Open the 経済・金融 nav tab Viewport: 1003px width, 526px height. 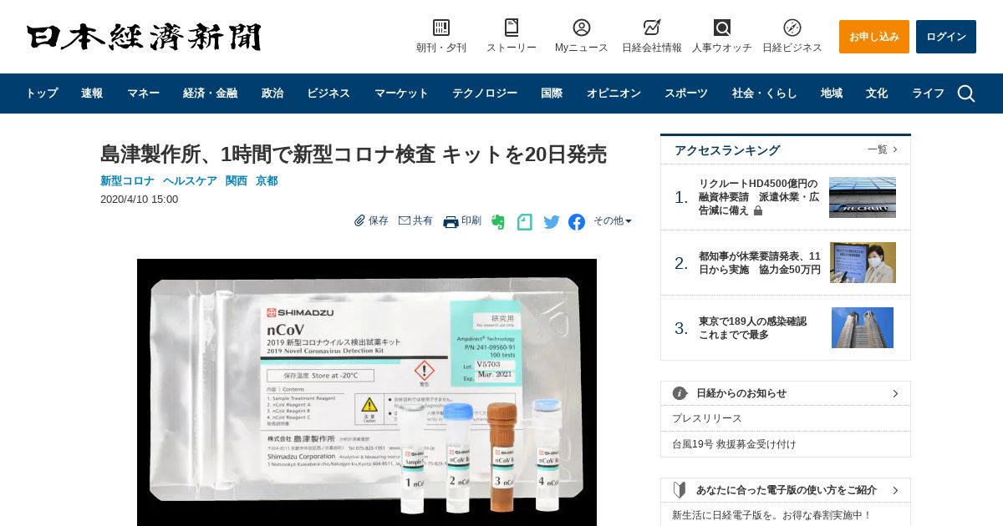[211, 94]
